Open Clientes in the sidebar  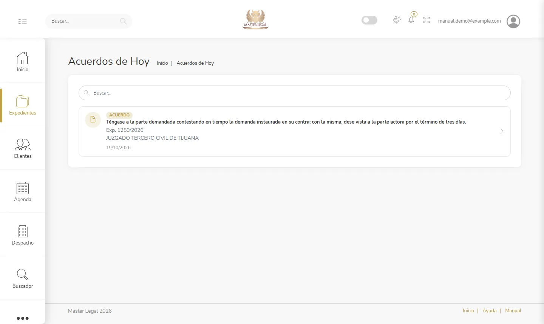23,148
